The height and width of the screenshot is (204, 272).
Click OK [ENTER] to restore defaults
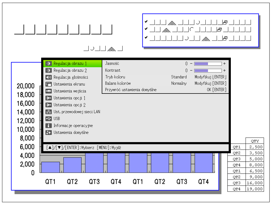point(217,90)
